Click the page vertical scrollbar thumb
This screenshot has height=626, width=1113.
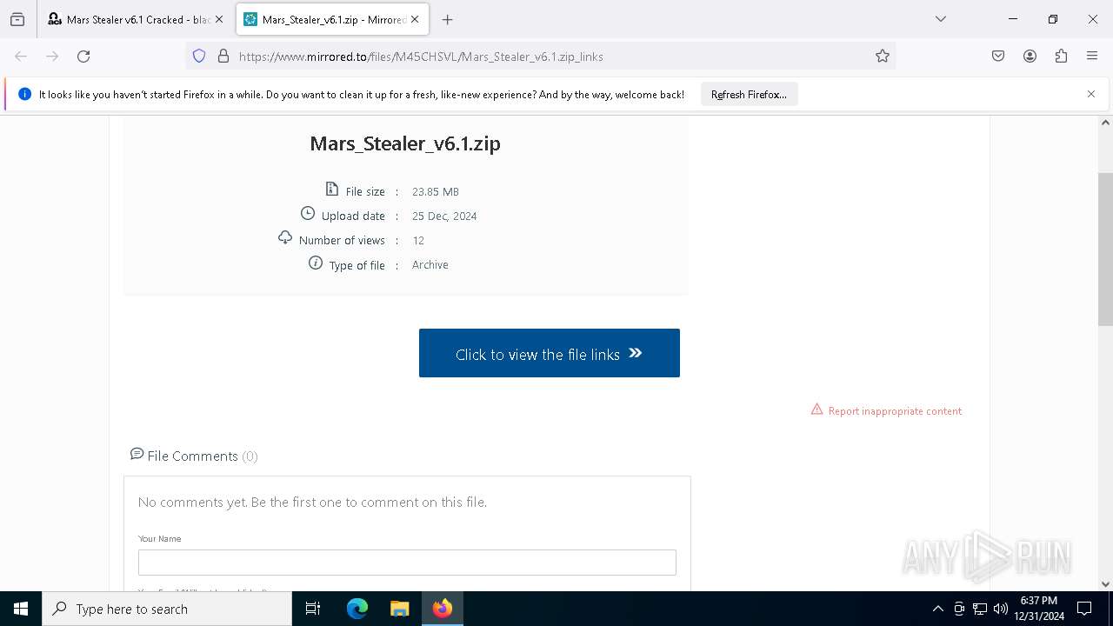(x=1106, y=250)
